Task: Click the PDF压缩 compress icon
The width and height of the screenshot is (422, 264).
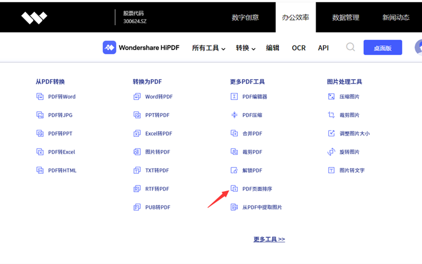Action: pyautogui.click(x=234, y=115)
